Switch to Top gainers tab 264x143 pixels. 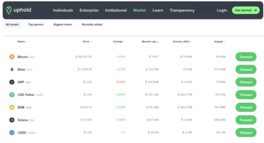(x=36, y=24)
